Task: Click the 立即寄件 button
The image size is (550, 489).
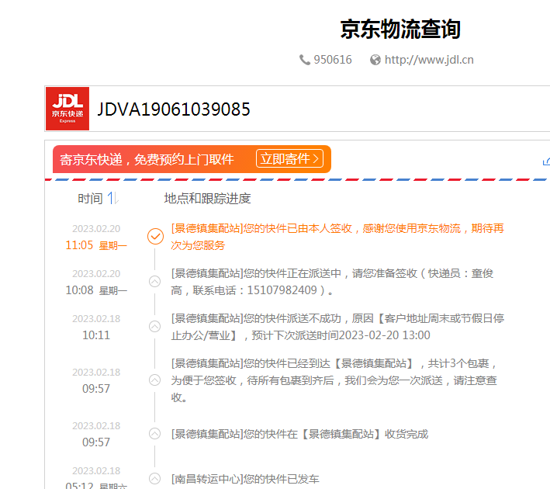Action: (x=289, y=158)
